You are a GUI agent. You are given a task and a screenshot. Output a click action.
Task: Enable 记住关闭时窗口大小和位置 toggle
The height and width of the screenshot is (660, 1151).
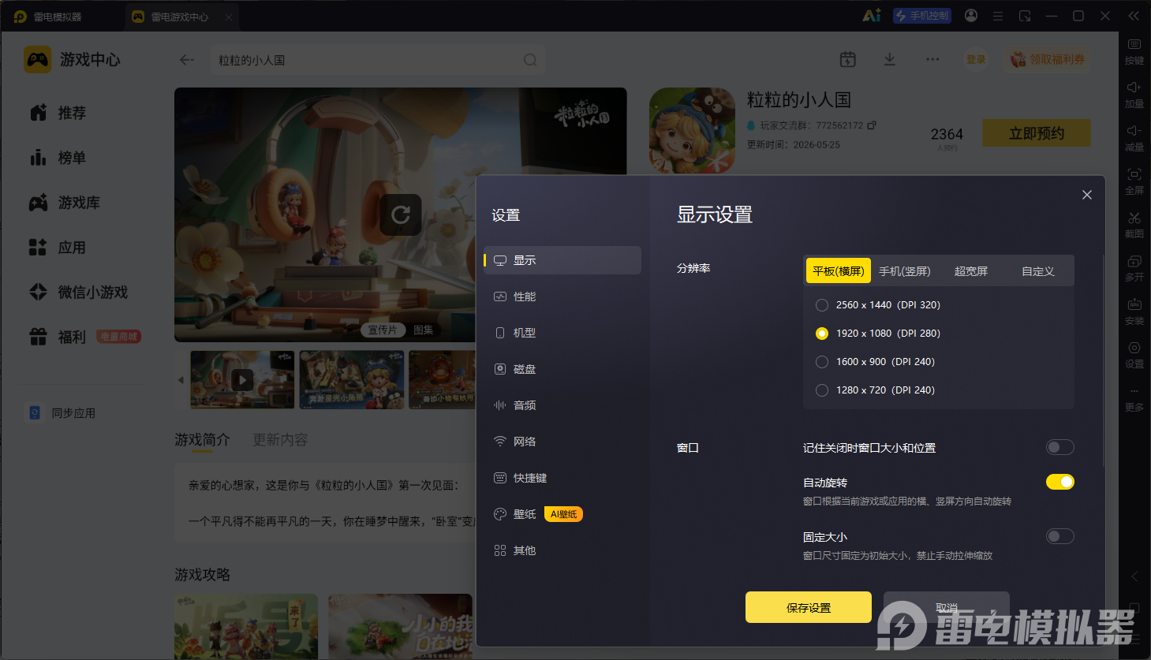1059,447
